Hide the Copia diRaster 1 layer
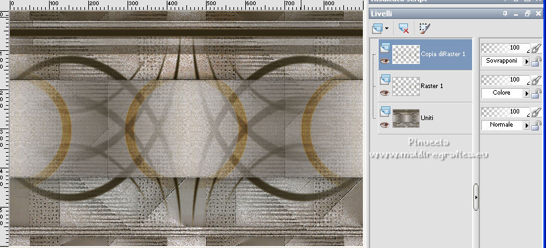This screenshot has height=248, width=546. click(x=384, y=61)
